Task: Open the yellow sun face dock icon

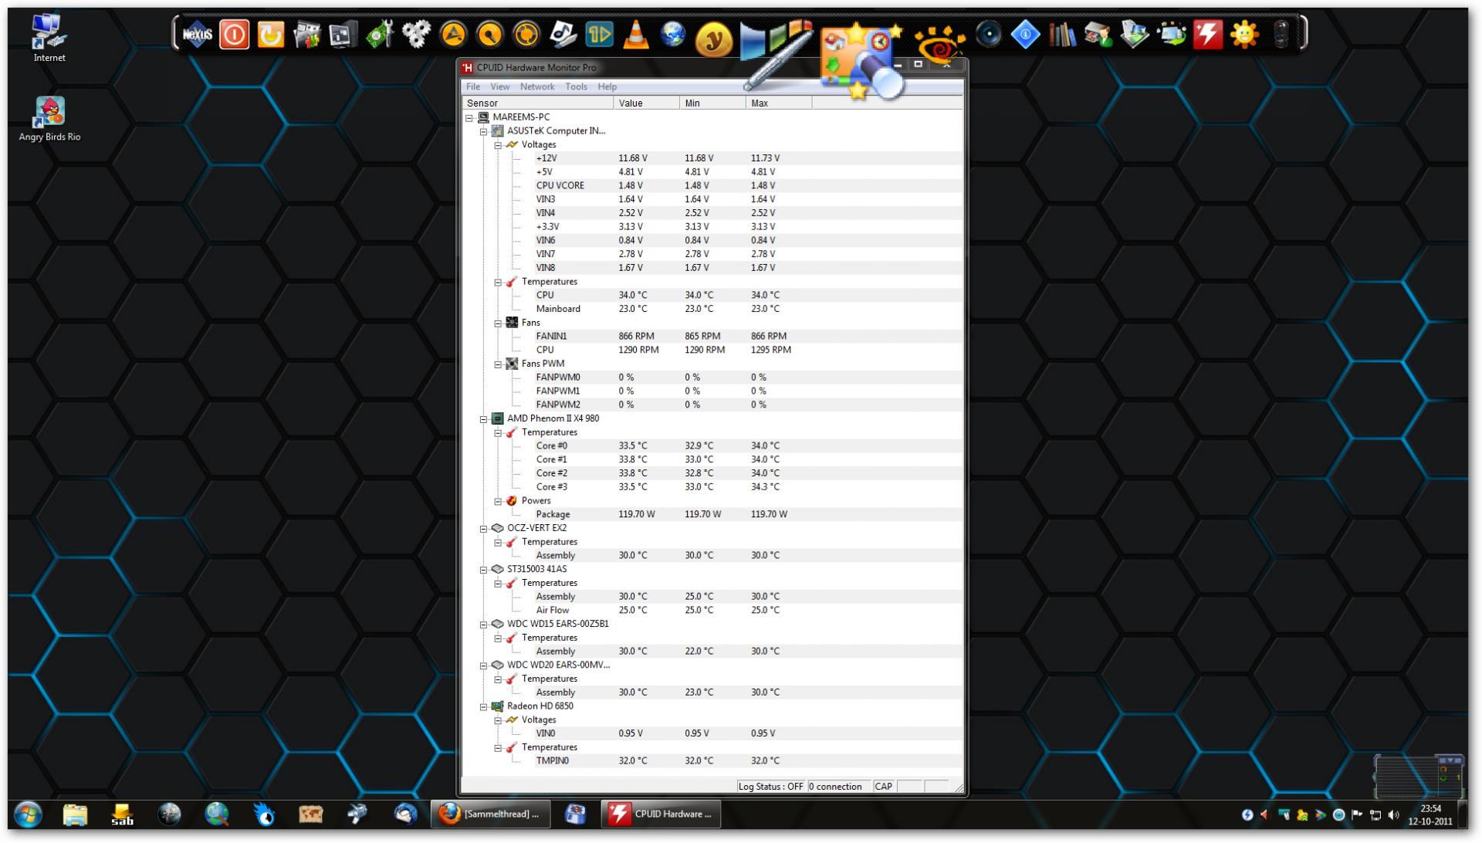Action: (x=1244, y=35)
